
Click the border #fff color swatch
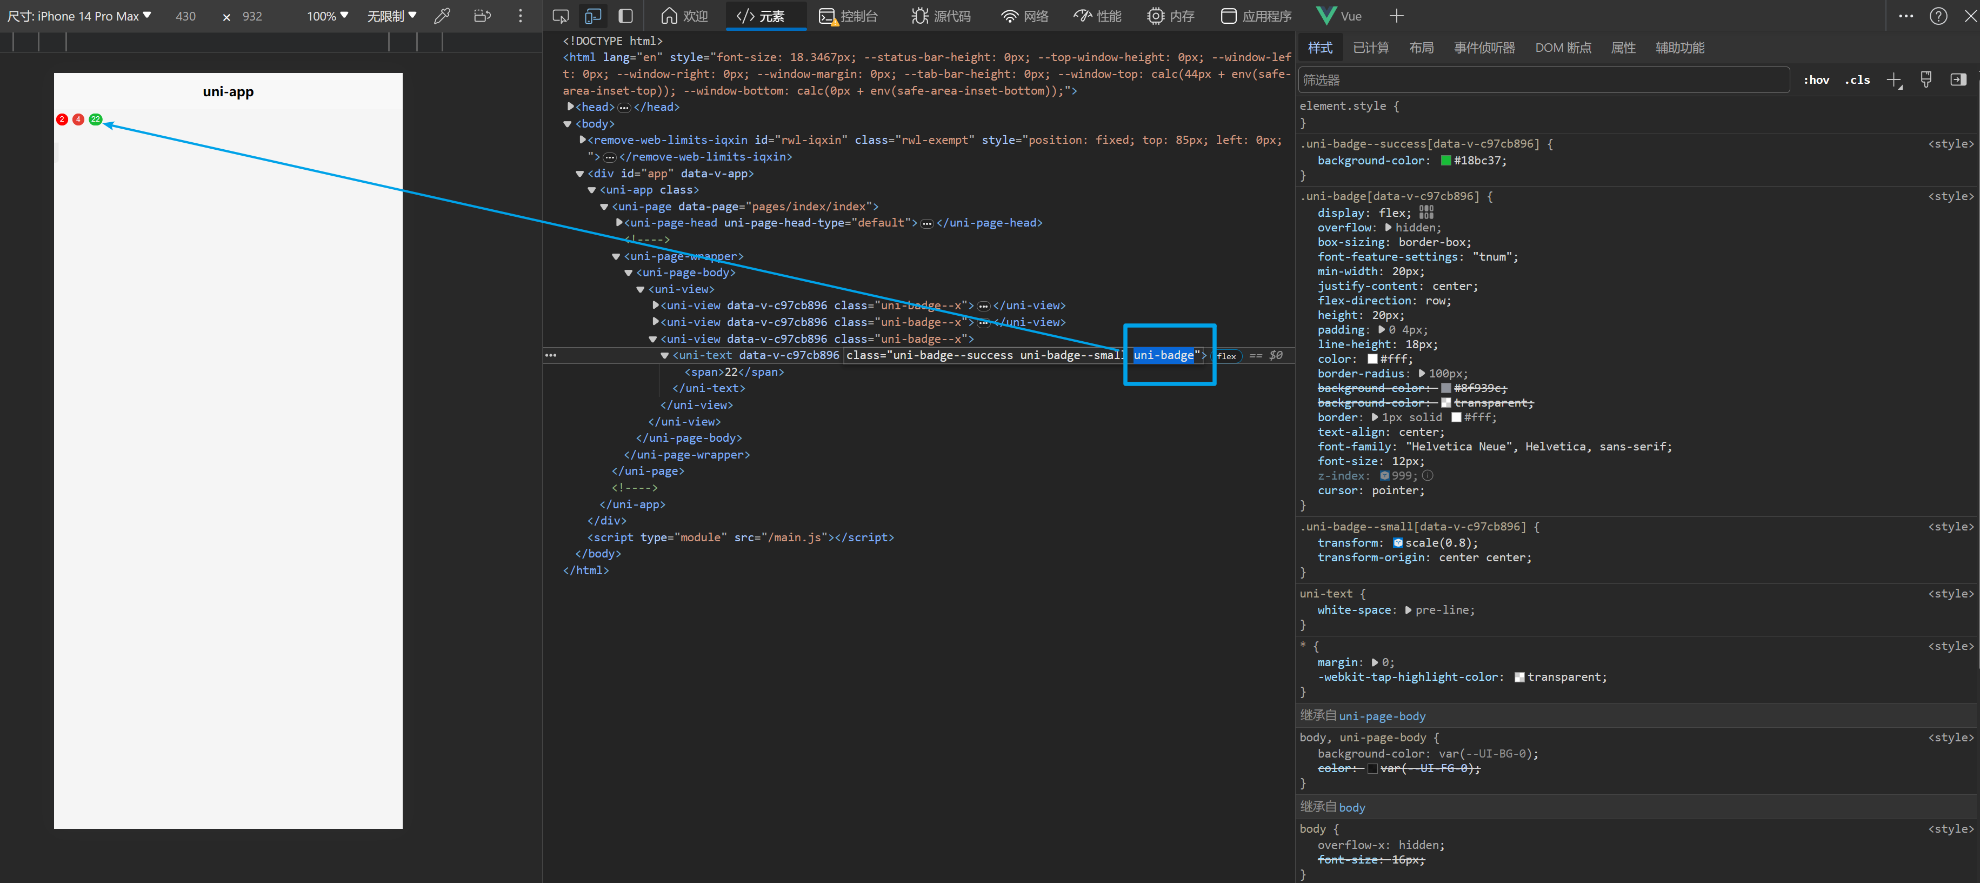tap(1456, 417)
